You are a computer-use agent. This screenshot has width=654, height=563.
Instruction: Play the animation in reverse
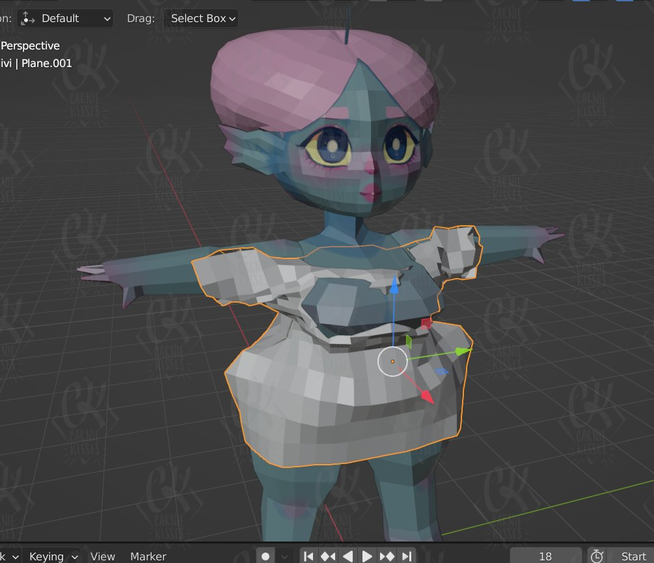[348, 556]
